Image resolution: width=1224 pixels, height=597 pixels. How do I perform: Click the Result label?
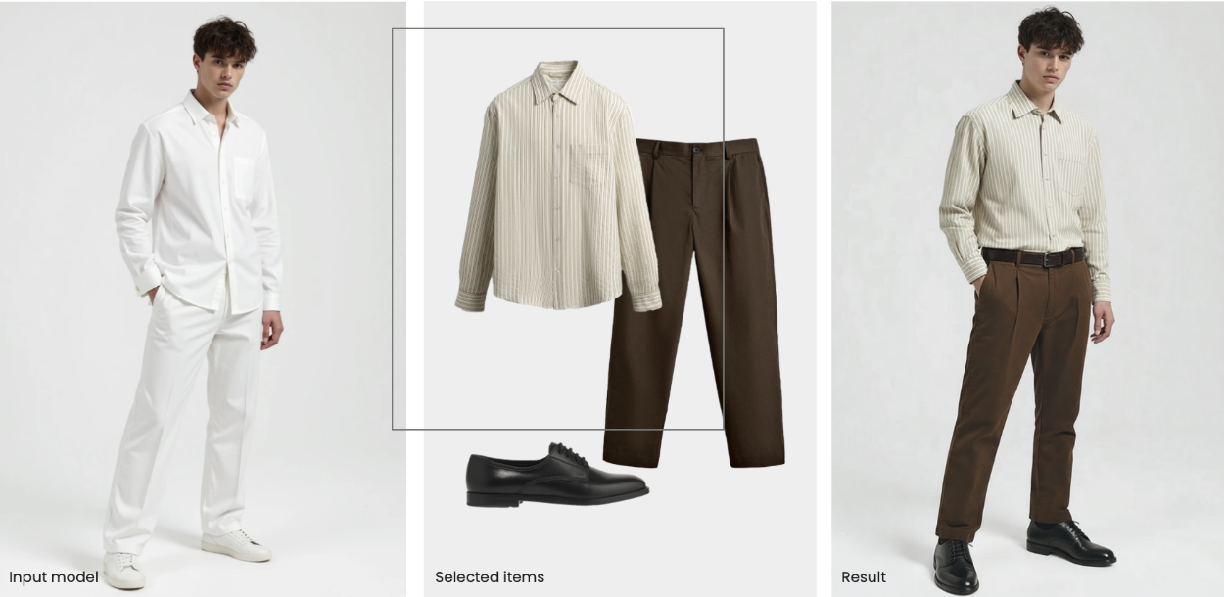[864, 577]
